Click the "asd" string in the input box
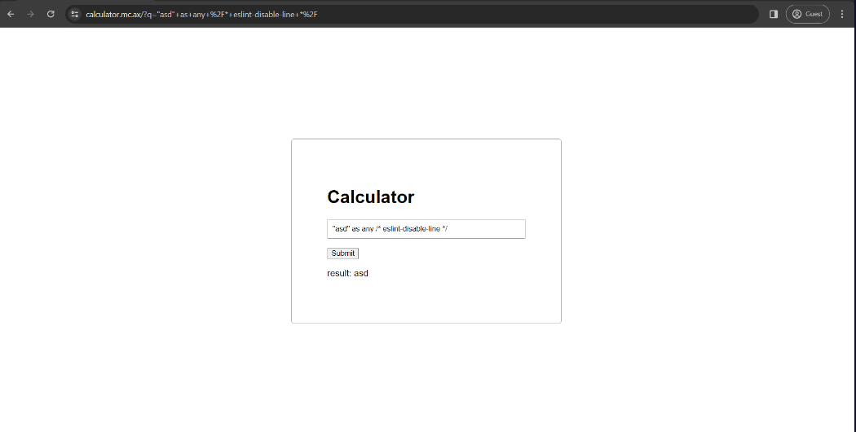 [x=341, y=229]
